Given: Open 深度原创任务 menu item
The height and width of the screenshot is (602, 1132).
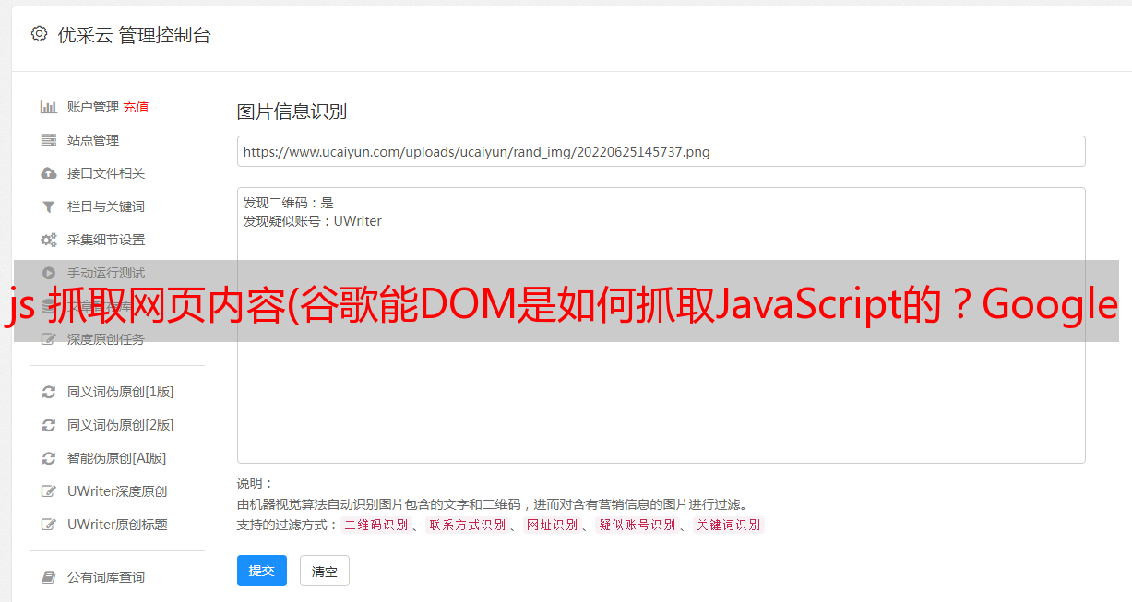Looking at the screenshot, I should (106, 339).
